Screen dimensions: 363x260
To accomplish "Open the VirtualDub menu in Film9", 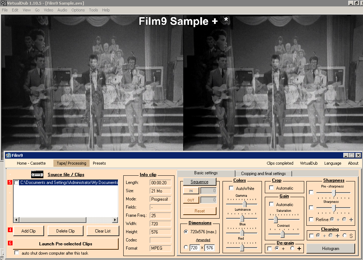I will coord(309,163).
